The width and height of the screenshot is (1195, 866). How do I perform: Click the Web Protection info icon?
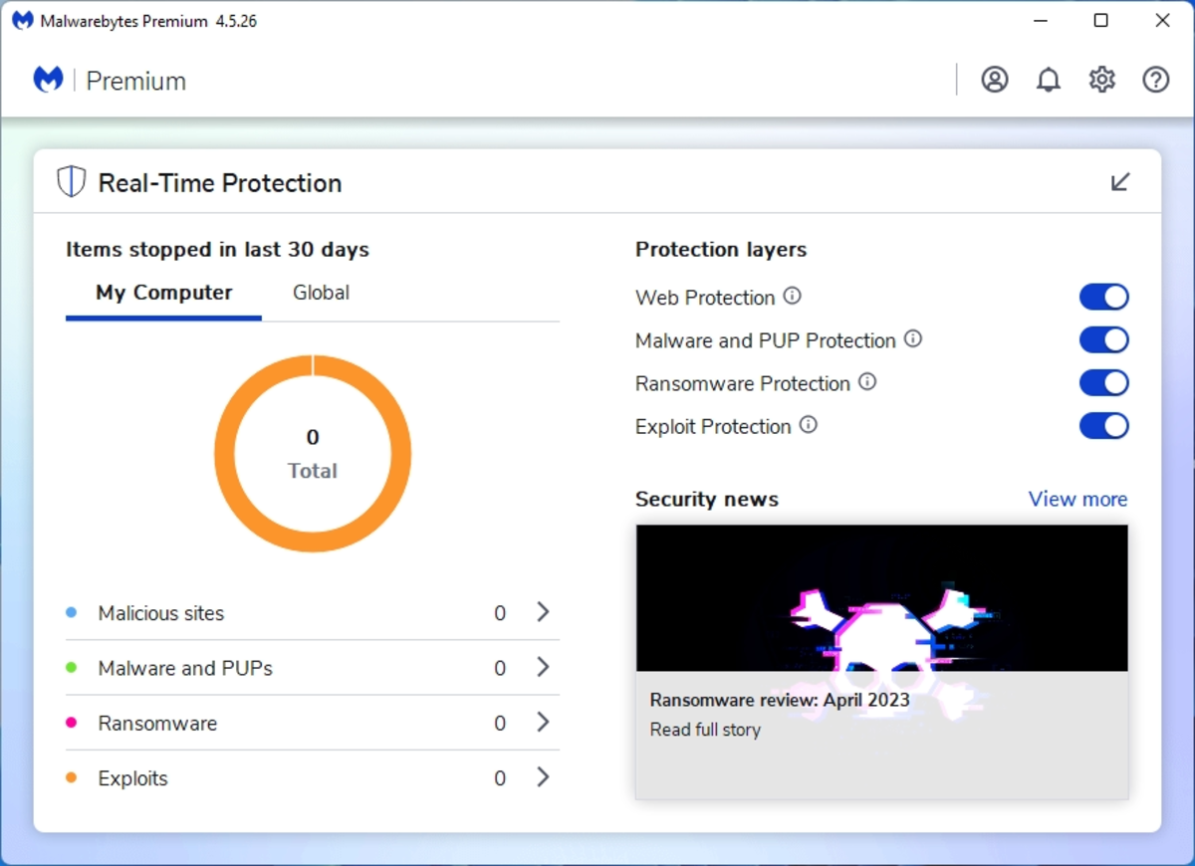click(x=792, y=296)
